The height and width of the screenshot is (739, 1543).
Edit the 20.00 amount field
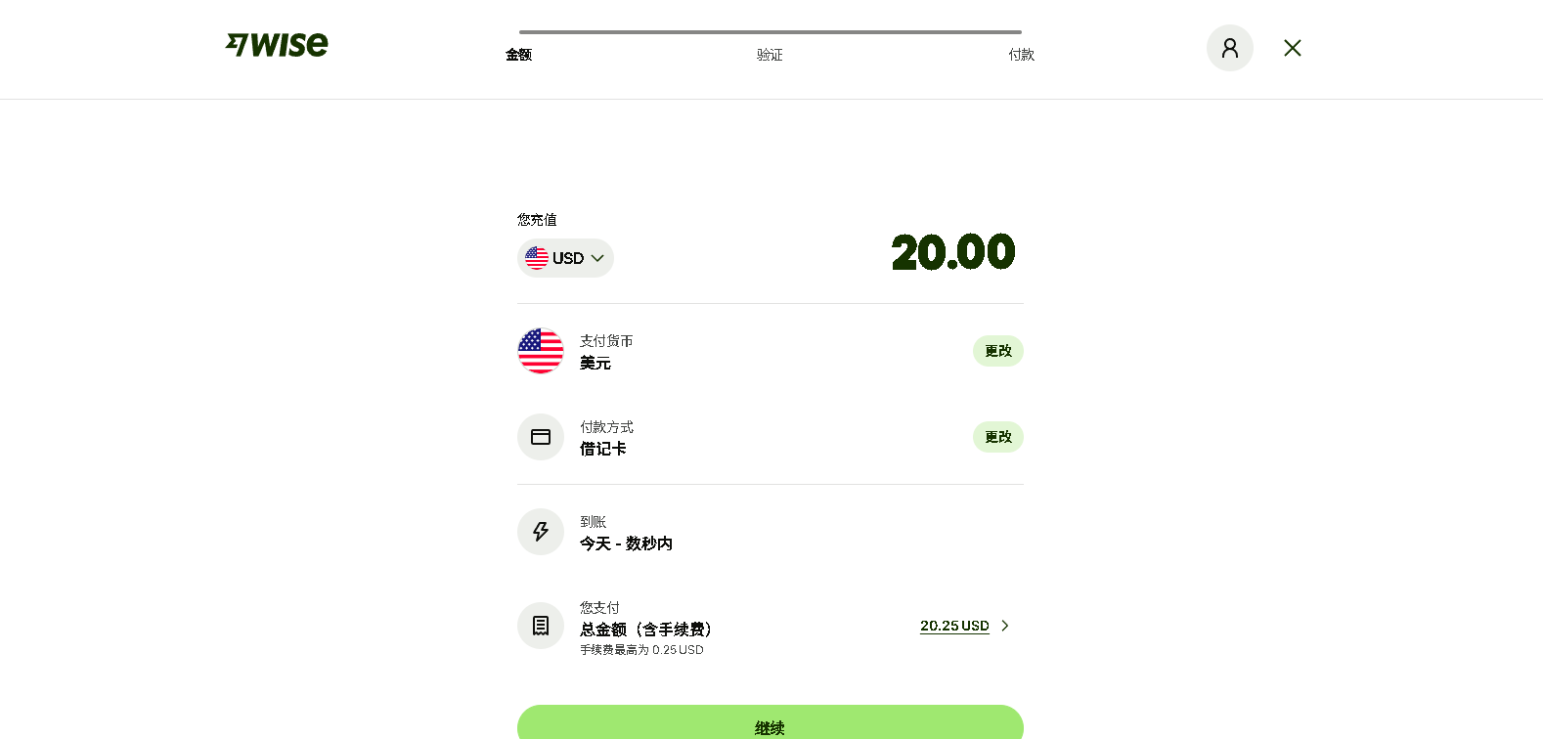tap(953, 252)
